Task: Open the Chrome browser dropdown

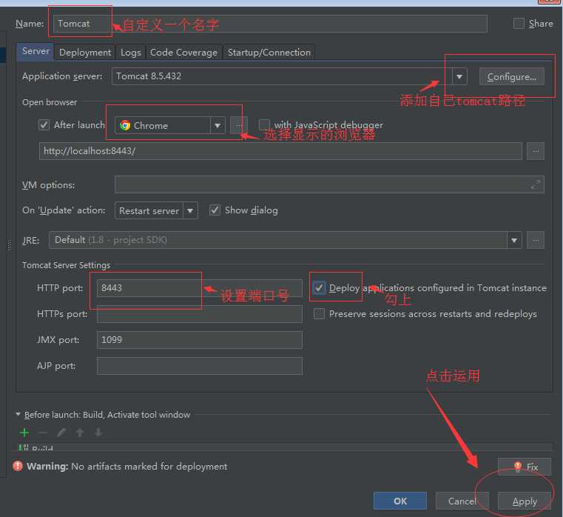Action: pyautogui.click(x=218, y=125)
